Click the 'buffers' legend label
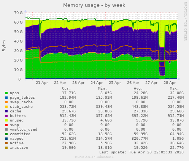The image size is (189, 161). (x=18, y=116)
